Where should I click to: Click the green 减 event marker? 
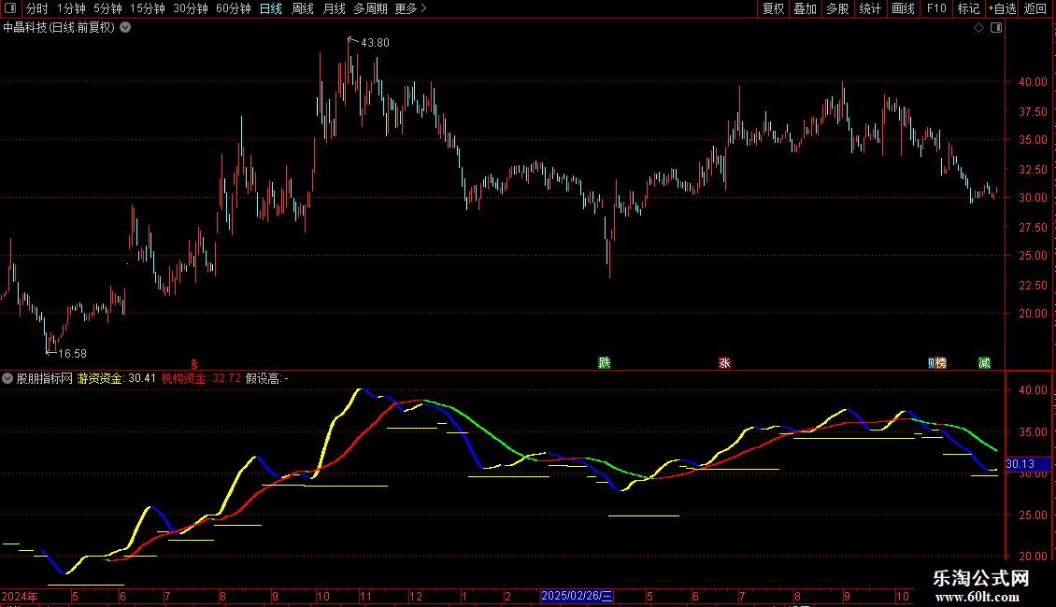(x=984, y=363)
